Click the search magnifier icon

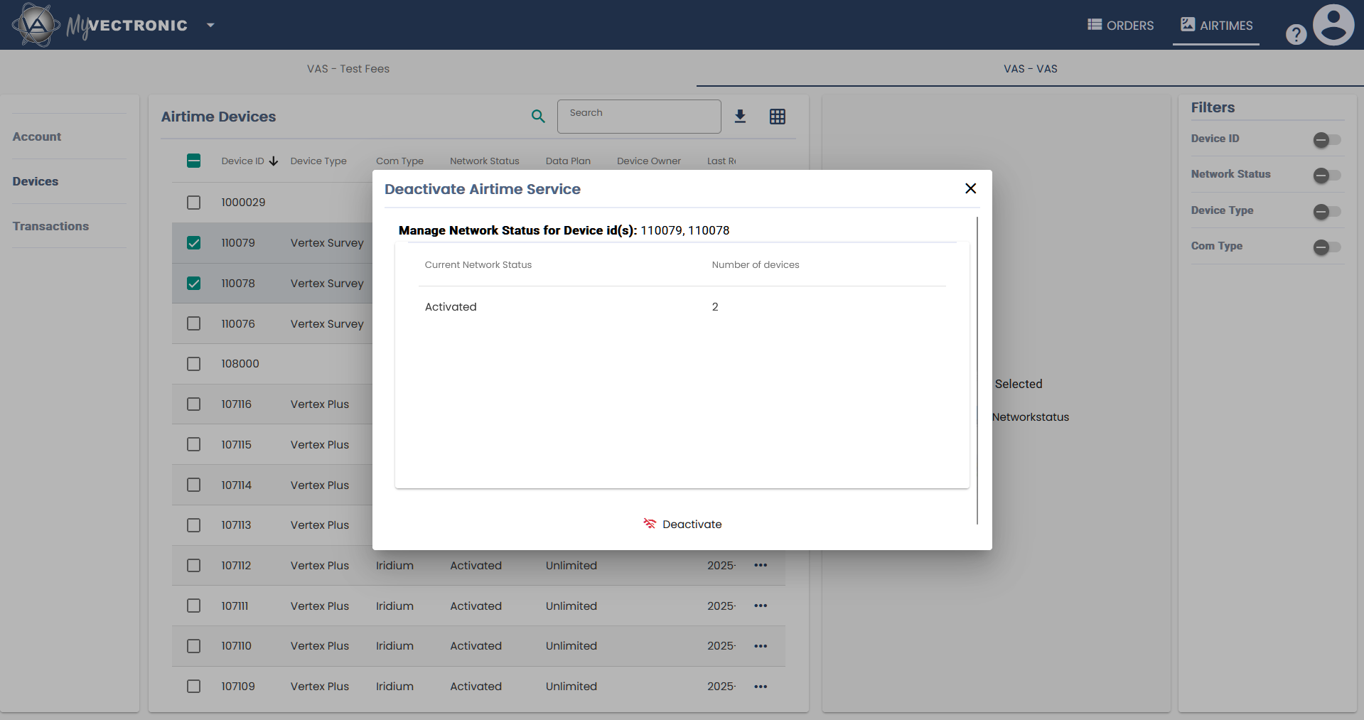pyautogui.click(x=538, y=117)
